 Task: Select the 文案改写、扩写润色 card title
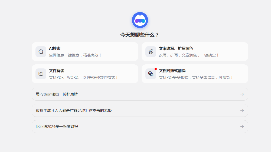click(x=176, y=49)
